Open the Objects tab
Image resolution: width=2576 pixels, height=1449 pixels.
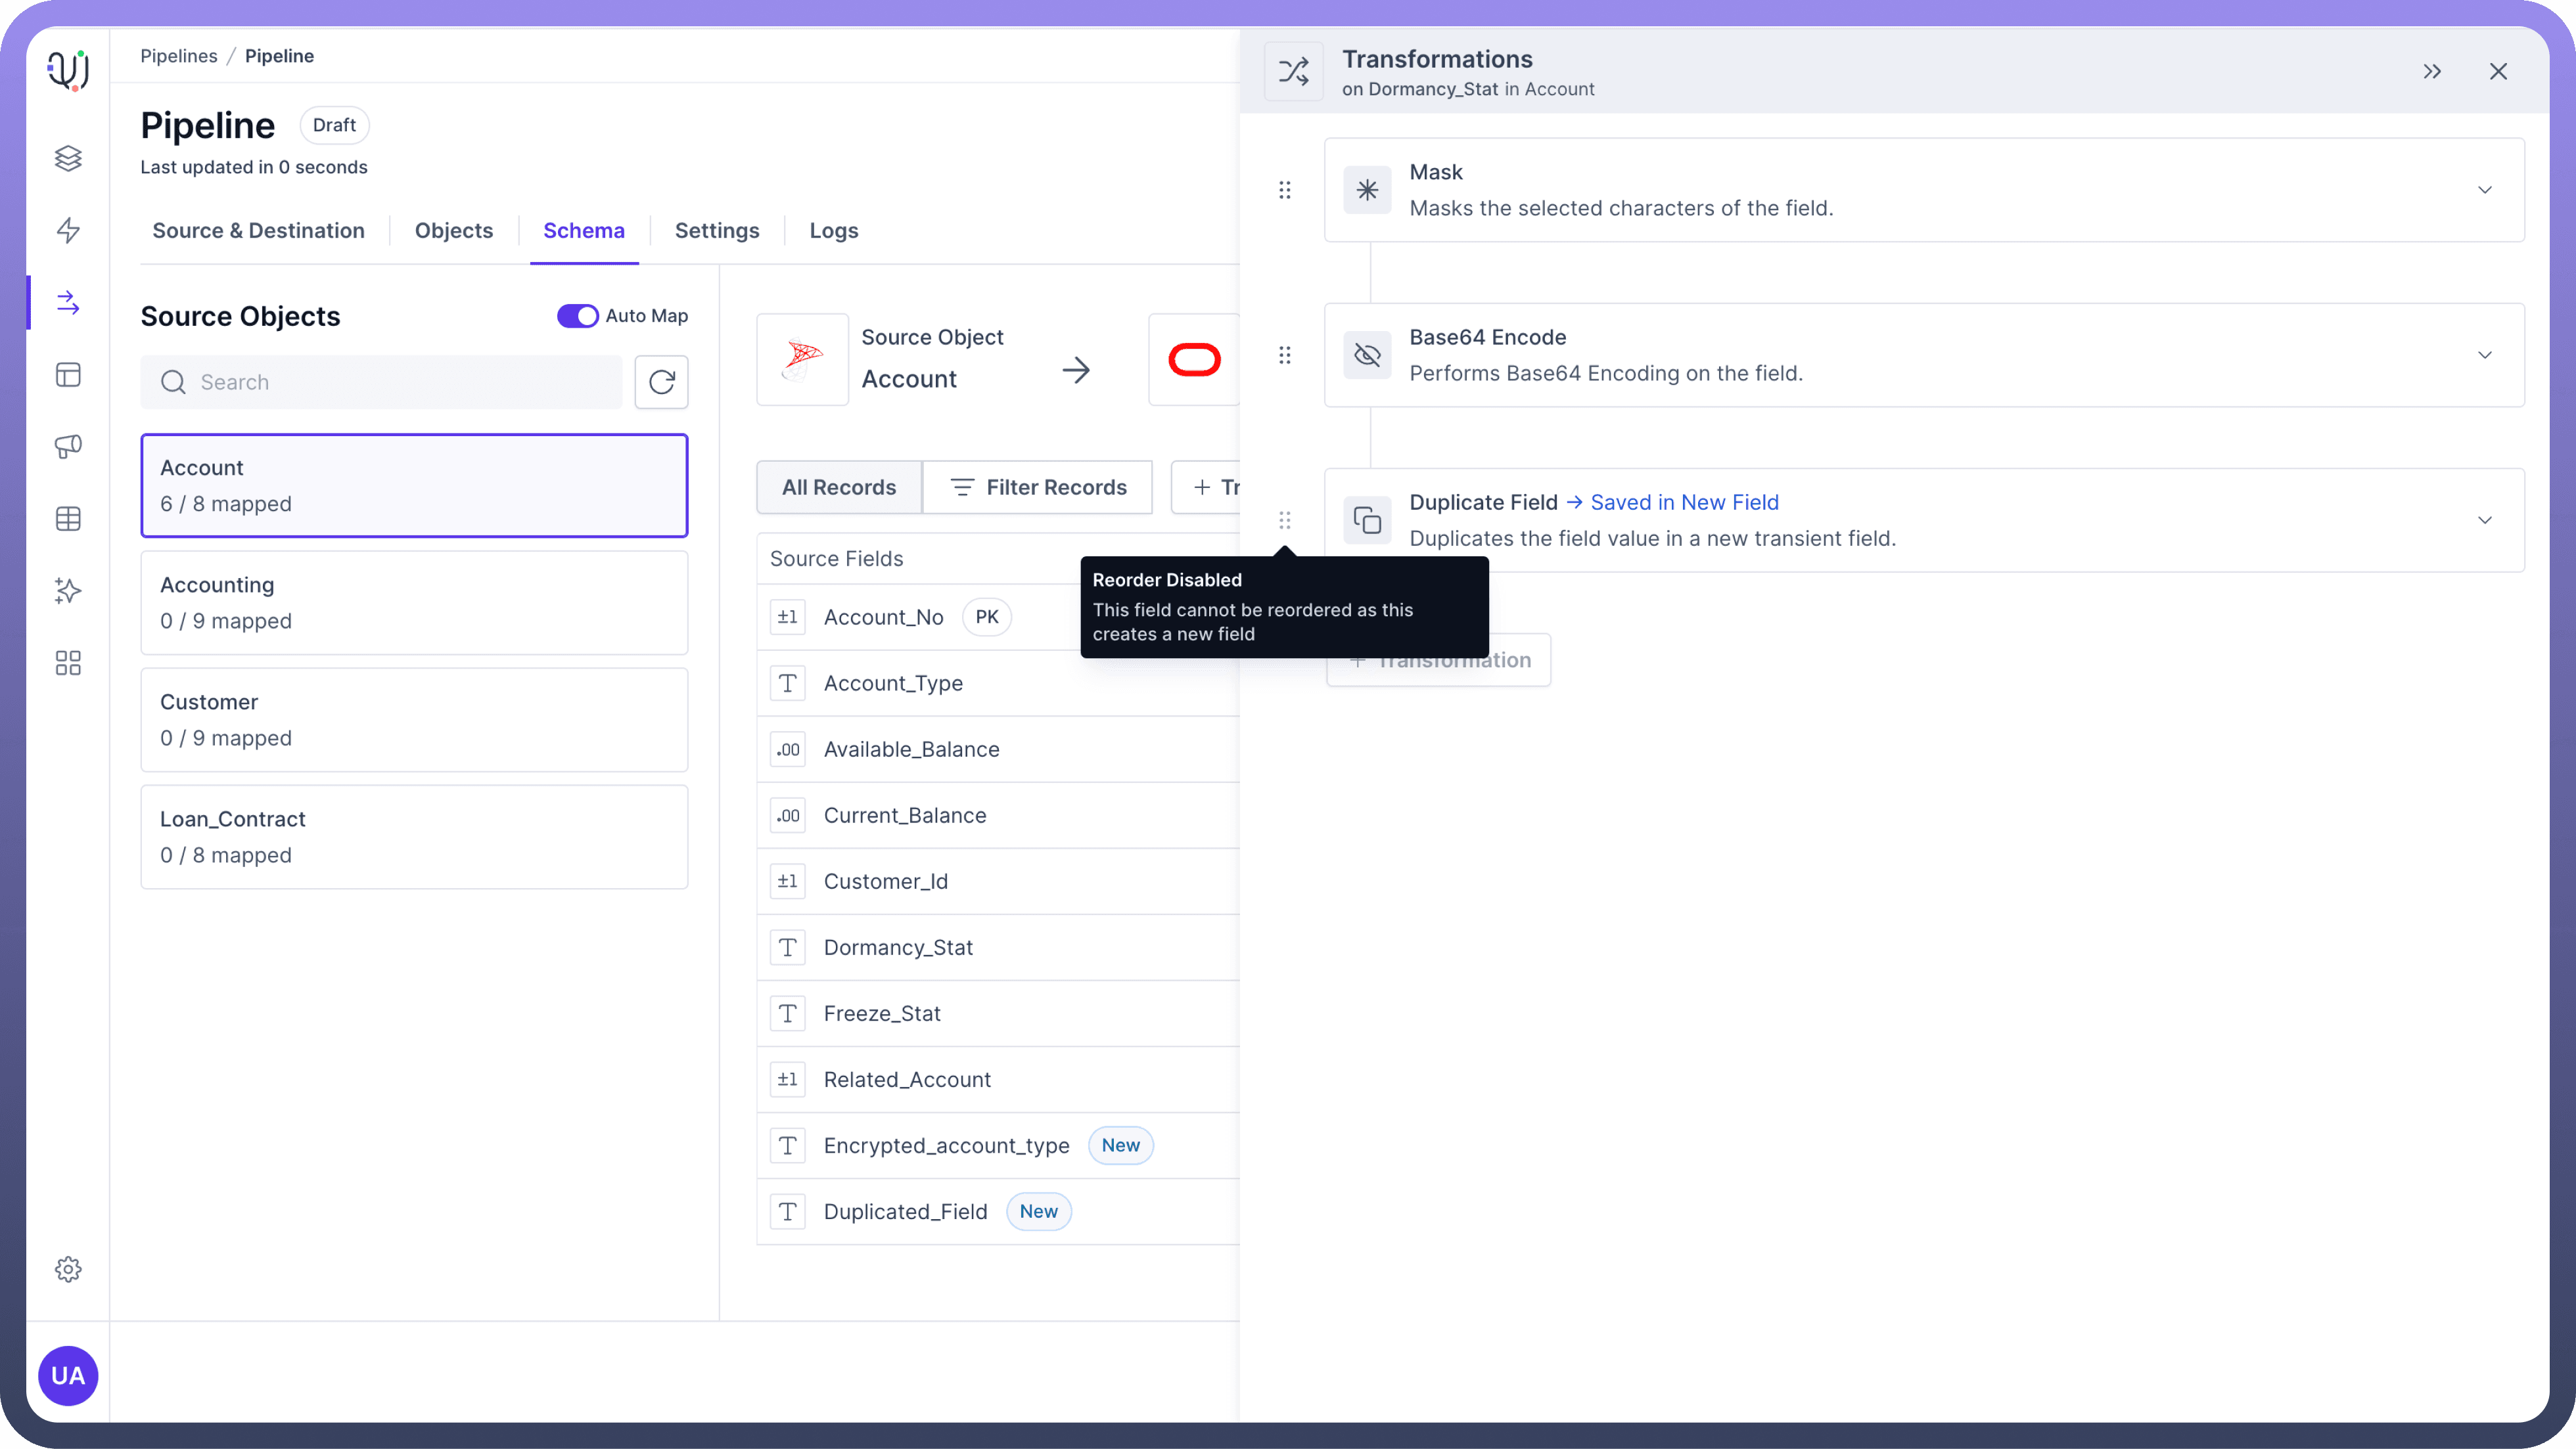tap(453, 231)
